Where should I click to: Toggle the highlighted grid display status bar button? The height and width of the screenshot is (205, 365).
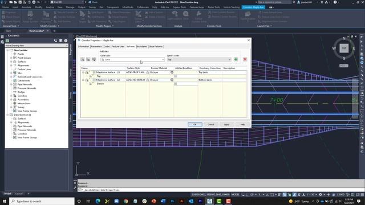[285, 195]
